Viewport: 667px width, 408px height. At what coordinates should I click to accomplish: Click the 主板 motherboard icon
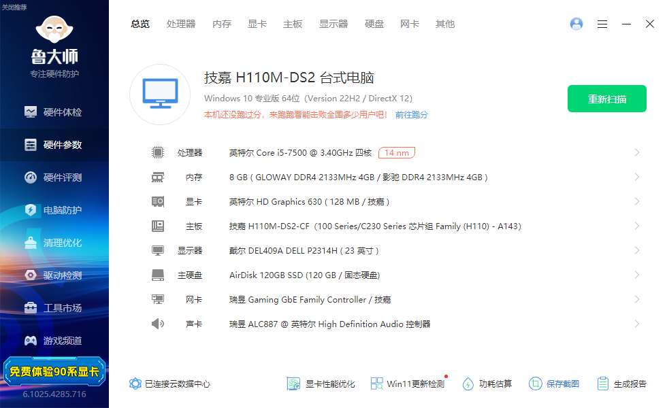tap(158, 226)
